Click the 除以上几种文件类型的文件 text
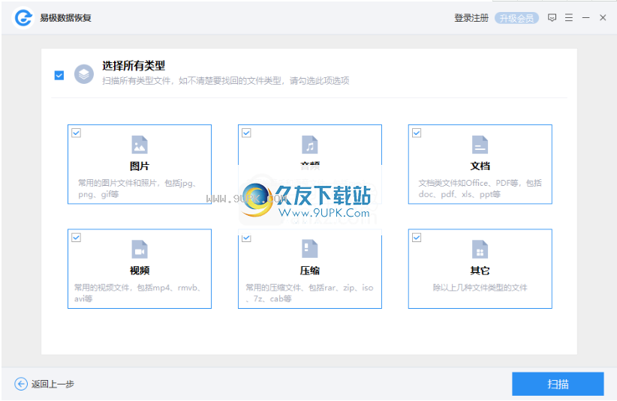Screen dimensions: 617x401 pyautogui.click(x=480, y=288)
